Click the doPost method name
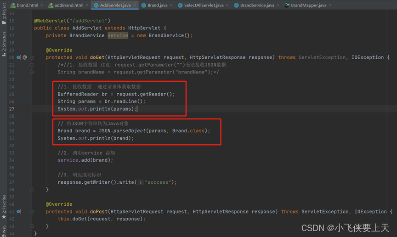 click(98, 212)
